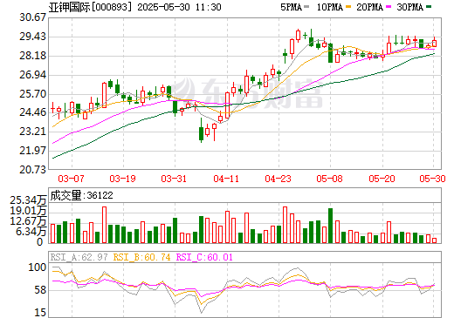Click the 成交量:36122 volume label

82,195
